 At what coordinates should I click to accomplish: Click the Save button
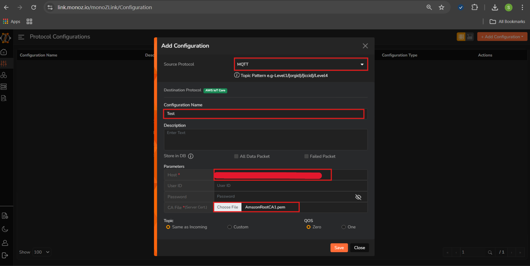[x=339, y=248]
